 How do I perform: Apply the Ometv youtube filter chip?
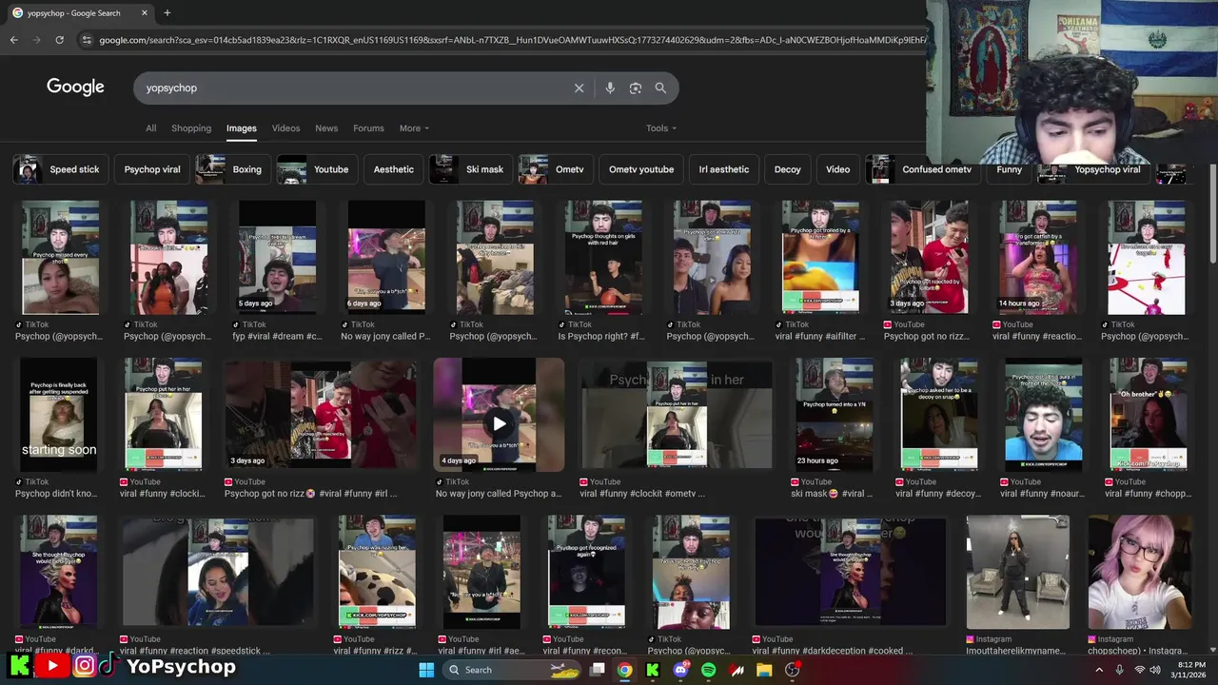[641, 169]
